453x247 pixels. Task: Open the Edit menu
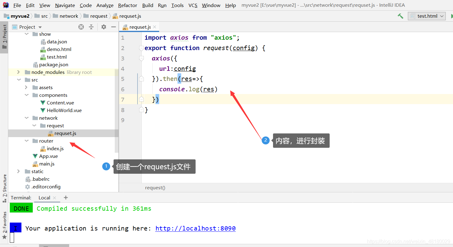pyautogui.click(x=30, y=5)
